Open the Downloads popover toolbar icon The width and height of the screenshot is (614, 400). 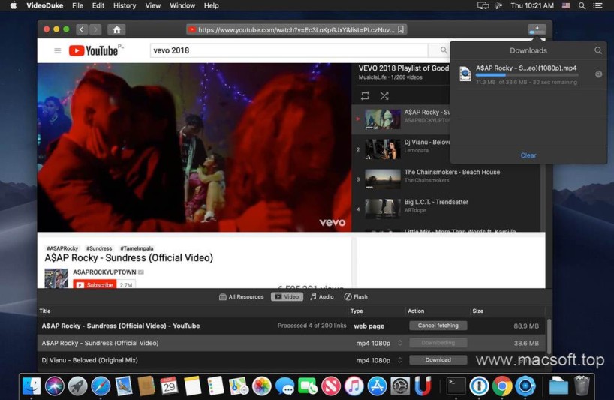click(x=537, y=29)
